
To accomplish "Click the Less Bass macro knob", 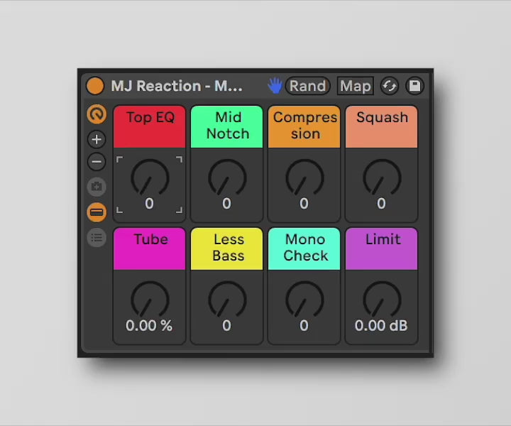I will (227, 300).
